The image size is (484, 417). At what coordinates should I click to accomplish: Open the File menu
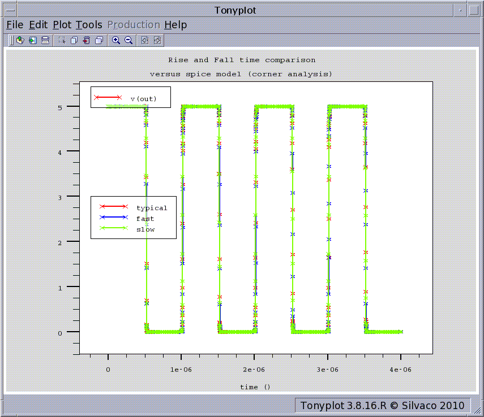click(x=15, y=25)
